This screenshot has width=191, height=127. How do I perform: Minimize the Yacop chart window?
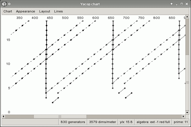pyautogui.click(x=177, y=4)
